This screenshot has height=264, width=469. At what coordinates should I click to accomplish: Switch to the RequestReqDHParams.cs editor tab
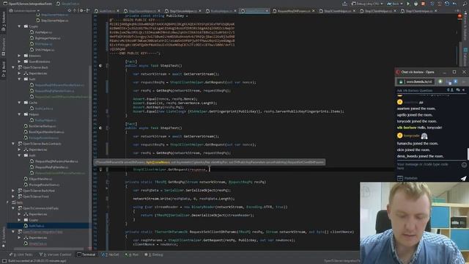292,11
